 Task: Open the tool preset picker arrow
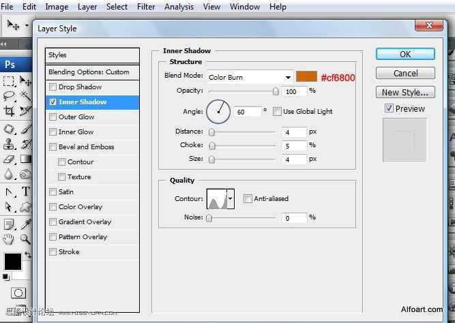tap(27, 25)
